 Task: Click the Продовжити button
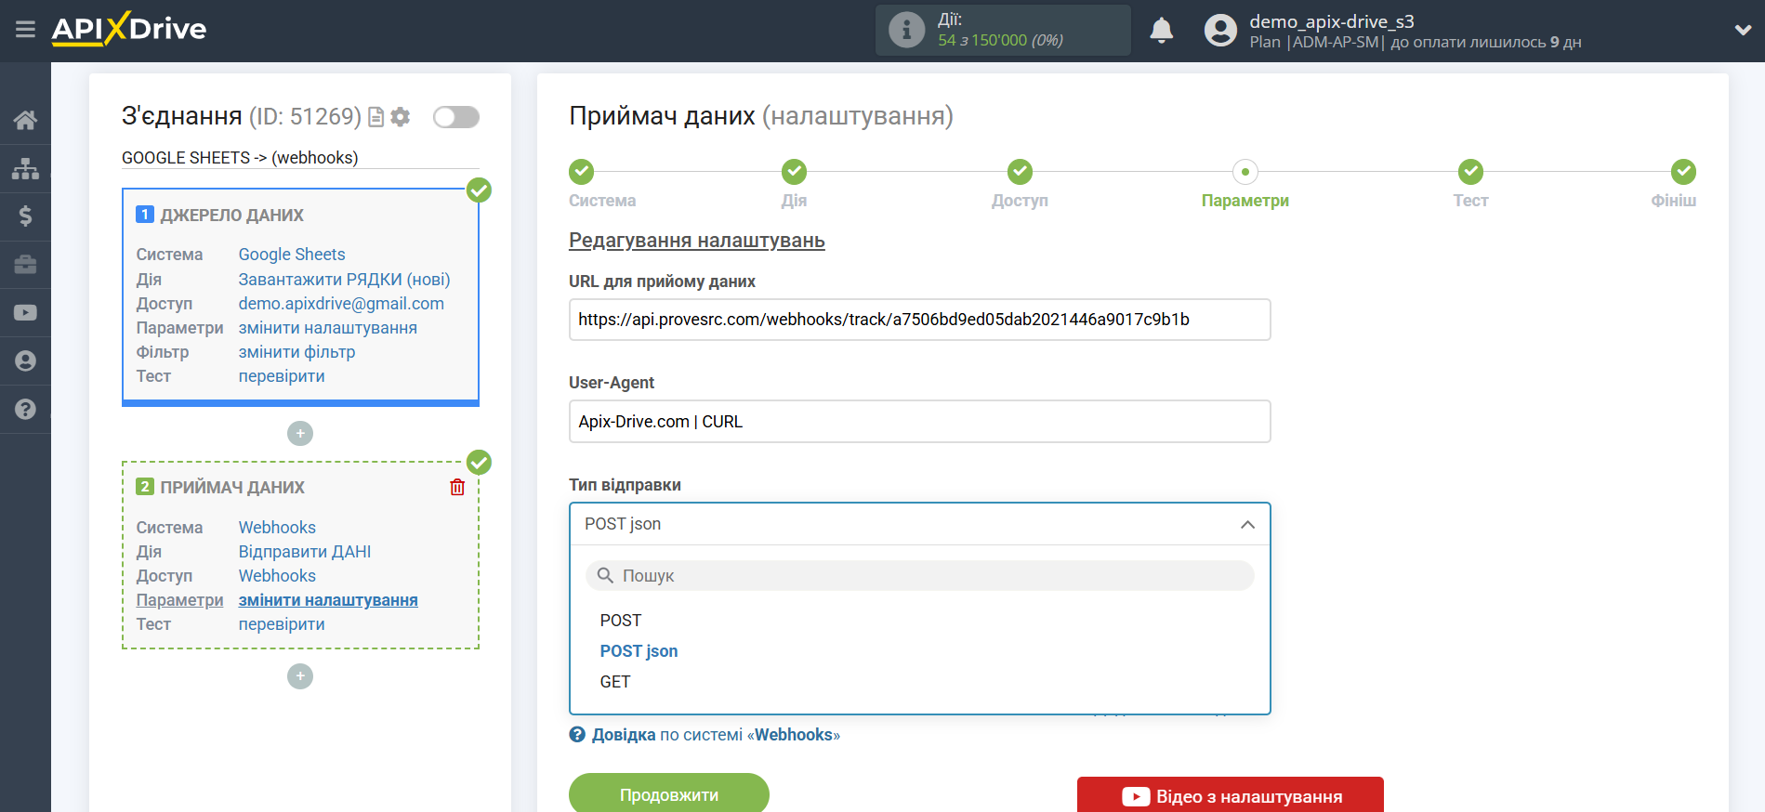click(669, 794)
